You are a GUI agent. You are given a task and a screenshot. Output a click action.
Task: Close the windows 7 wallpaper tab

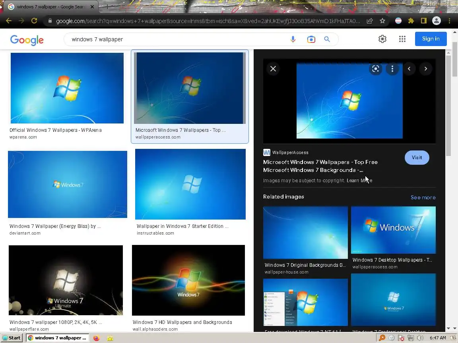click(x=92, y=6)
